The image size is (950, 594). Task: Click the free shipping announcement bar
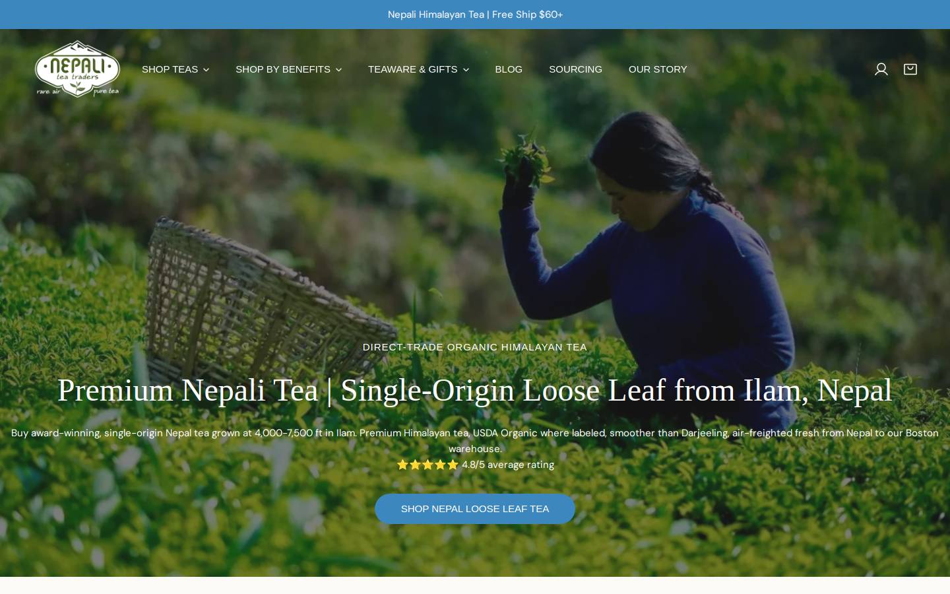click(x=475, y=15)
